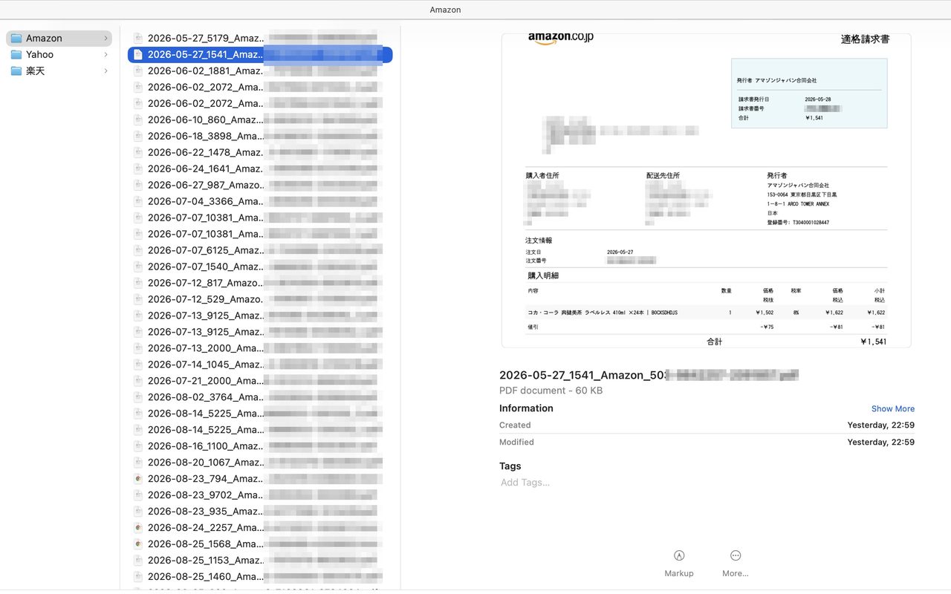Click the Chrome file icon for 2026-08-25_1568
Viewport: 951px width, 594px height.
[x=138, y=544]
